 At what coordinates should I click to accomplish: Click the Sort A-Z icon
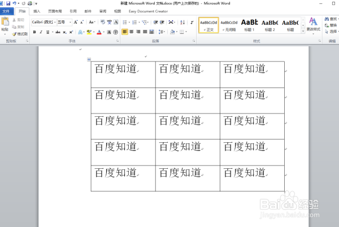[182, 22]
